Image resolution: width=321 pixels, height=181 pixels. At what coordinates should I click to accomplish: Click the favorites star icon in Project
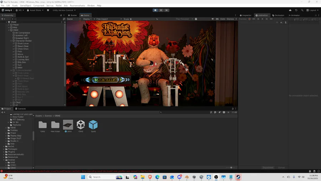click(x=228, y=112)
